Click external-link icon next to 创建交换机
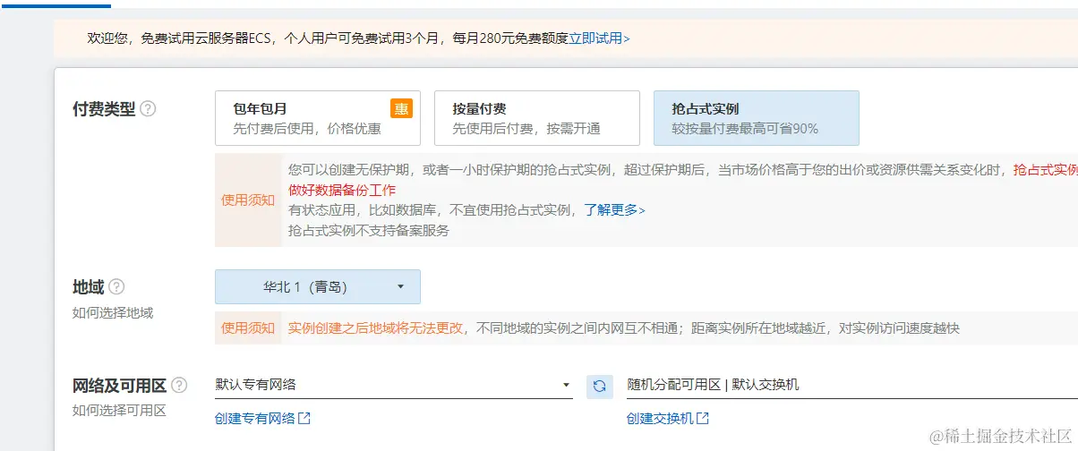The height and width of the screenshot is (451, 1078). coord(703,418)
